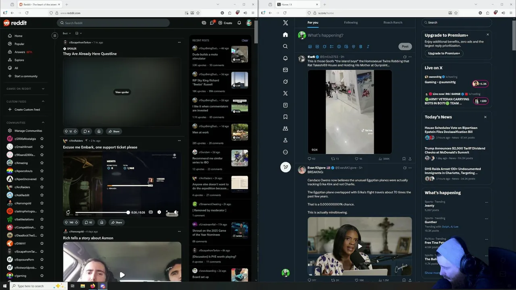Image resolution: width=516 pixels, height=290 pixels.
Task: Open X messages envelope icon
Action: [x=285, y=70]
